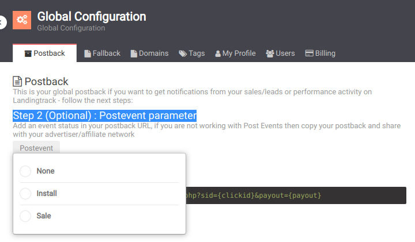
Task: Click the Users group icon
Action: tap(270, 53)
